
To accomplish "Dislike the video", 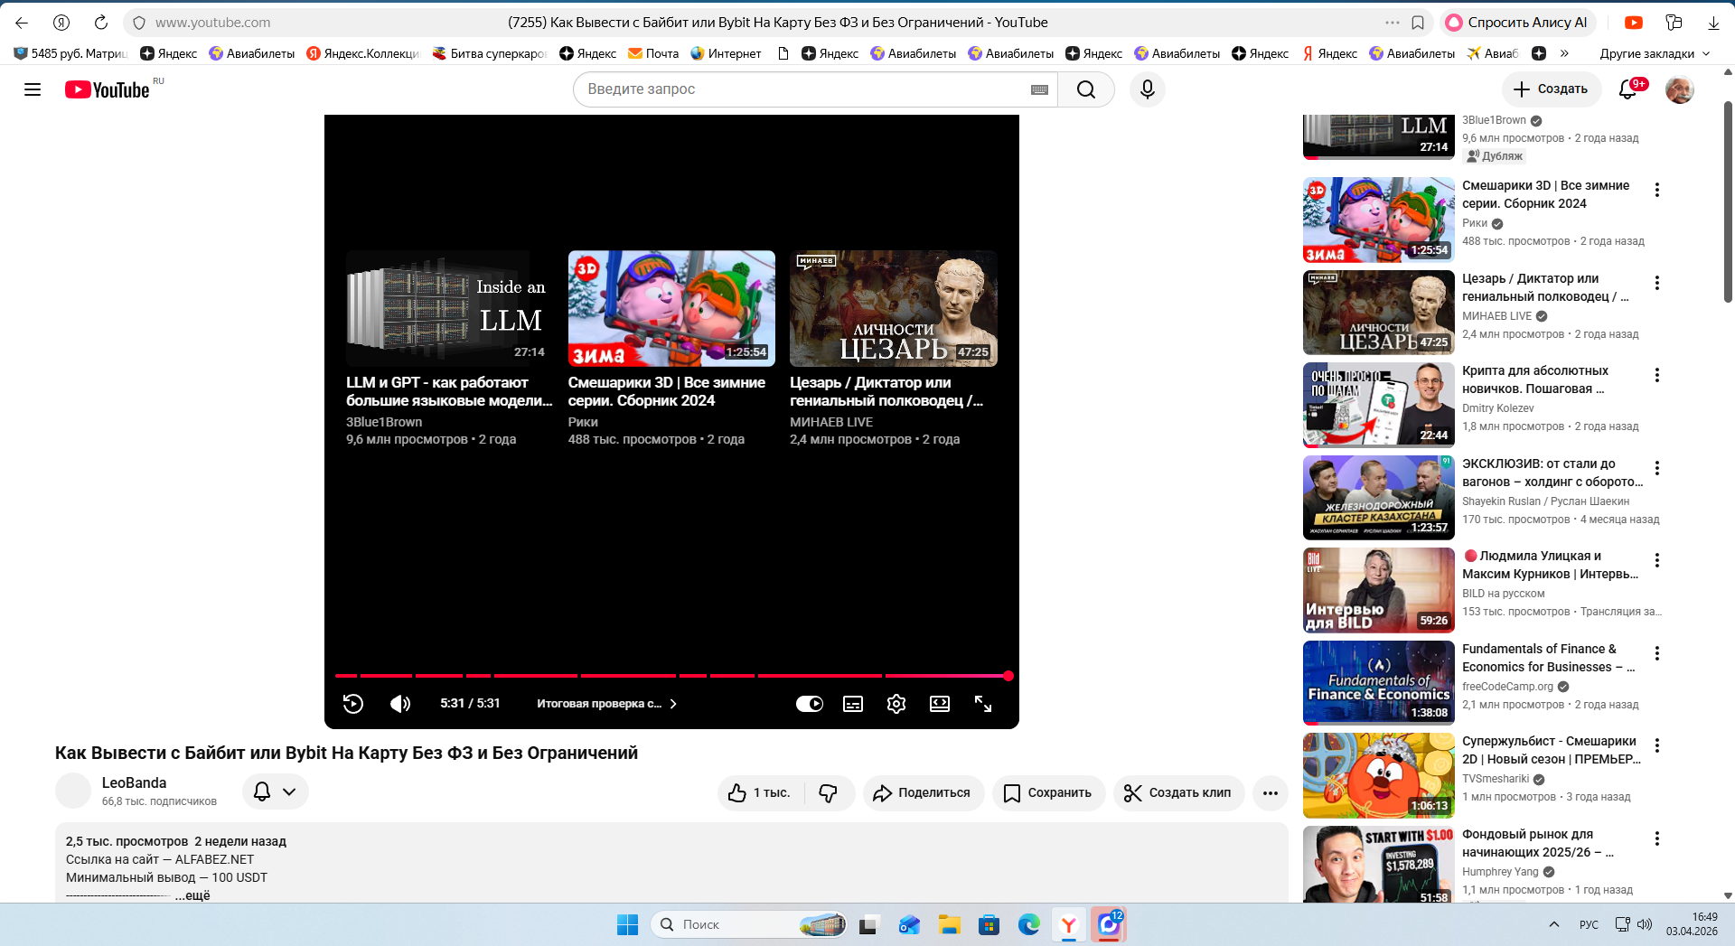I will [x=829, y=793].
